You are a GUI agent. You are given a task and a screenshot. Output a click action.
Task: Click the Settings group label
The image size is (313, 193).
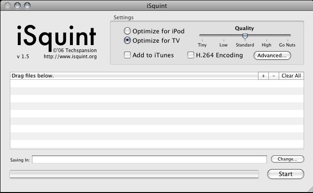124,17
